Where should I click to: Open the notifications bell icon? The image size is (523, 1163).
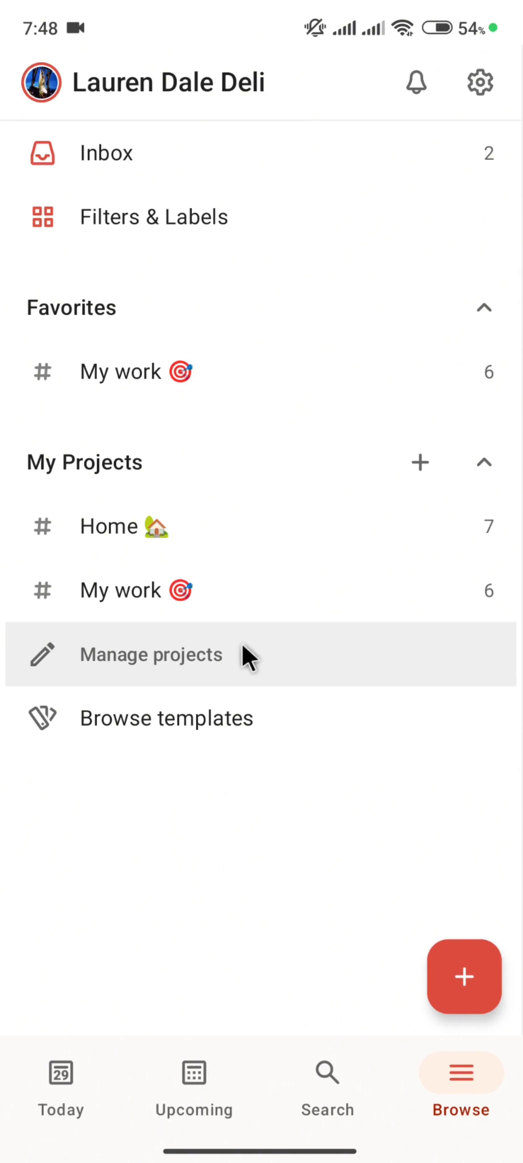coord(416,82)
